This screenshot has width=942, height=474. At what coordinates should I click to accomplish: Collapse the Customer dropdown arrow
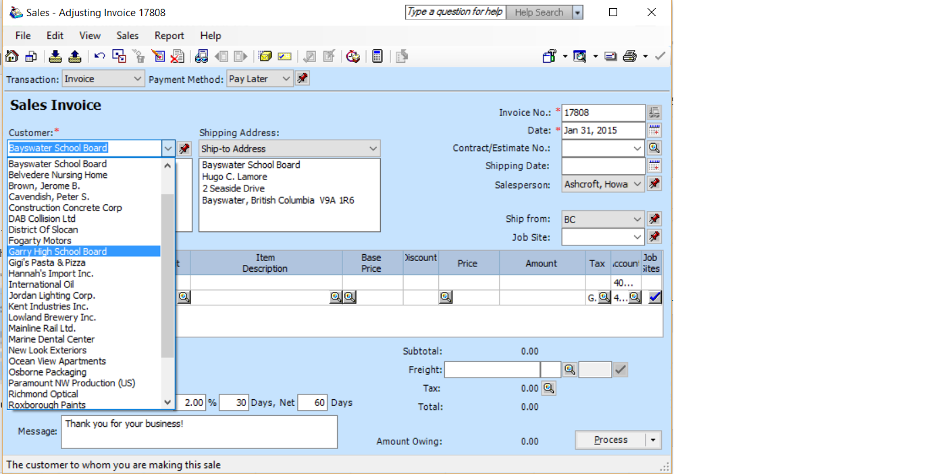click(168, 148)
